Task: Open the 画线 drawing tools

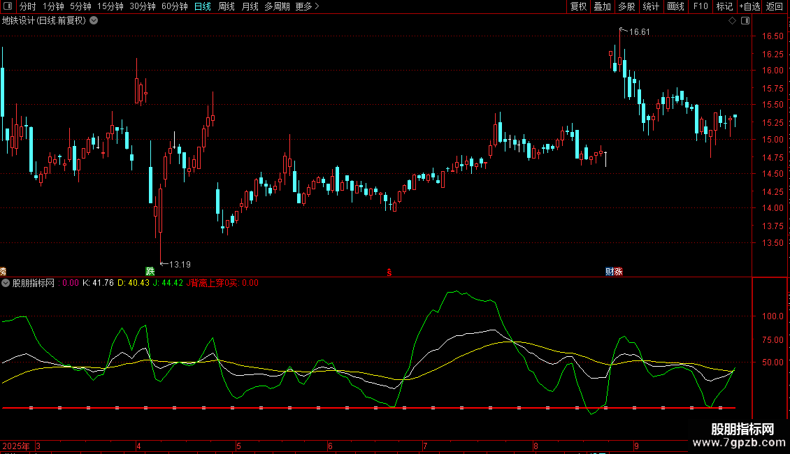Action: [x=675, y=6]
